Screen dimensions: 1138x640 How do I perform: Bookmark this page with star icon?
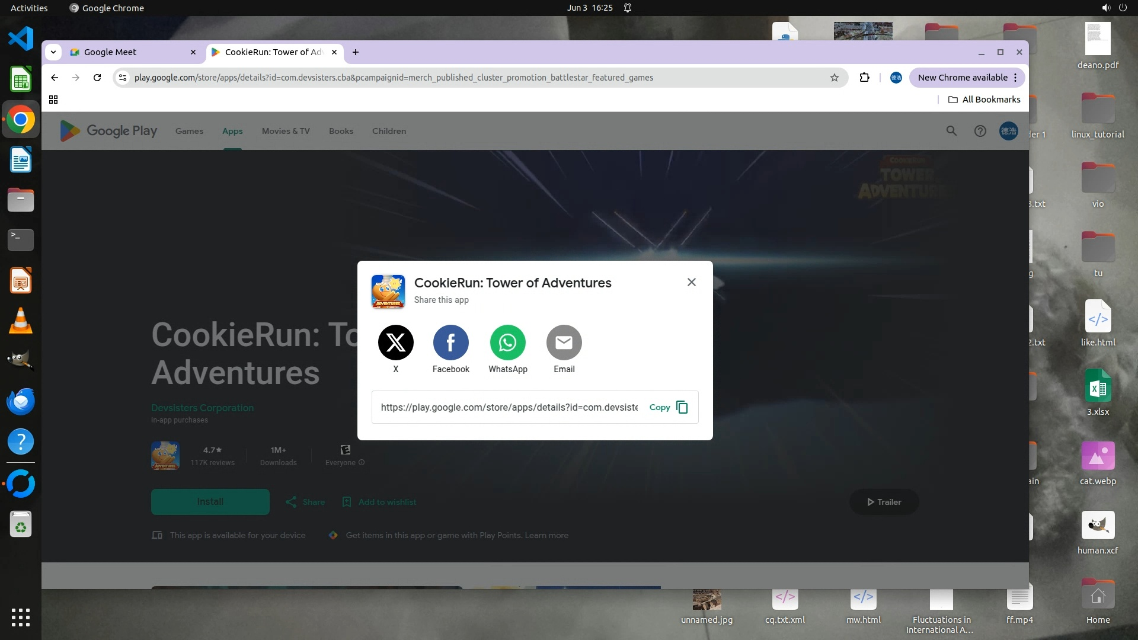click(x=835, y=78)
